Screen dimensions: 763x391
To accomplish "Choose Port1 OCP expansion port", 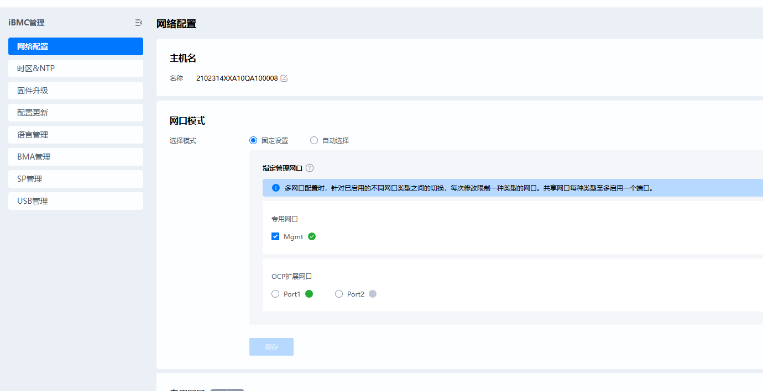I will pos(275,294).
